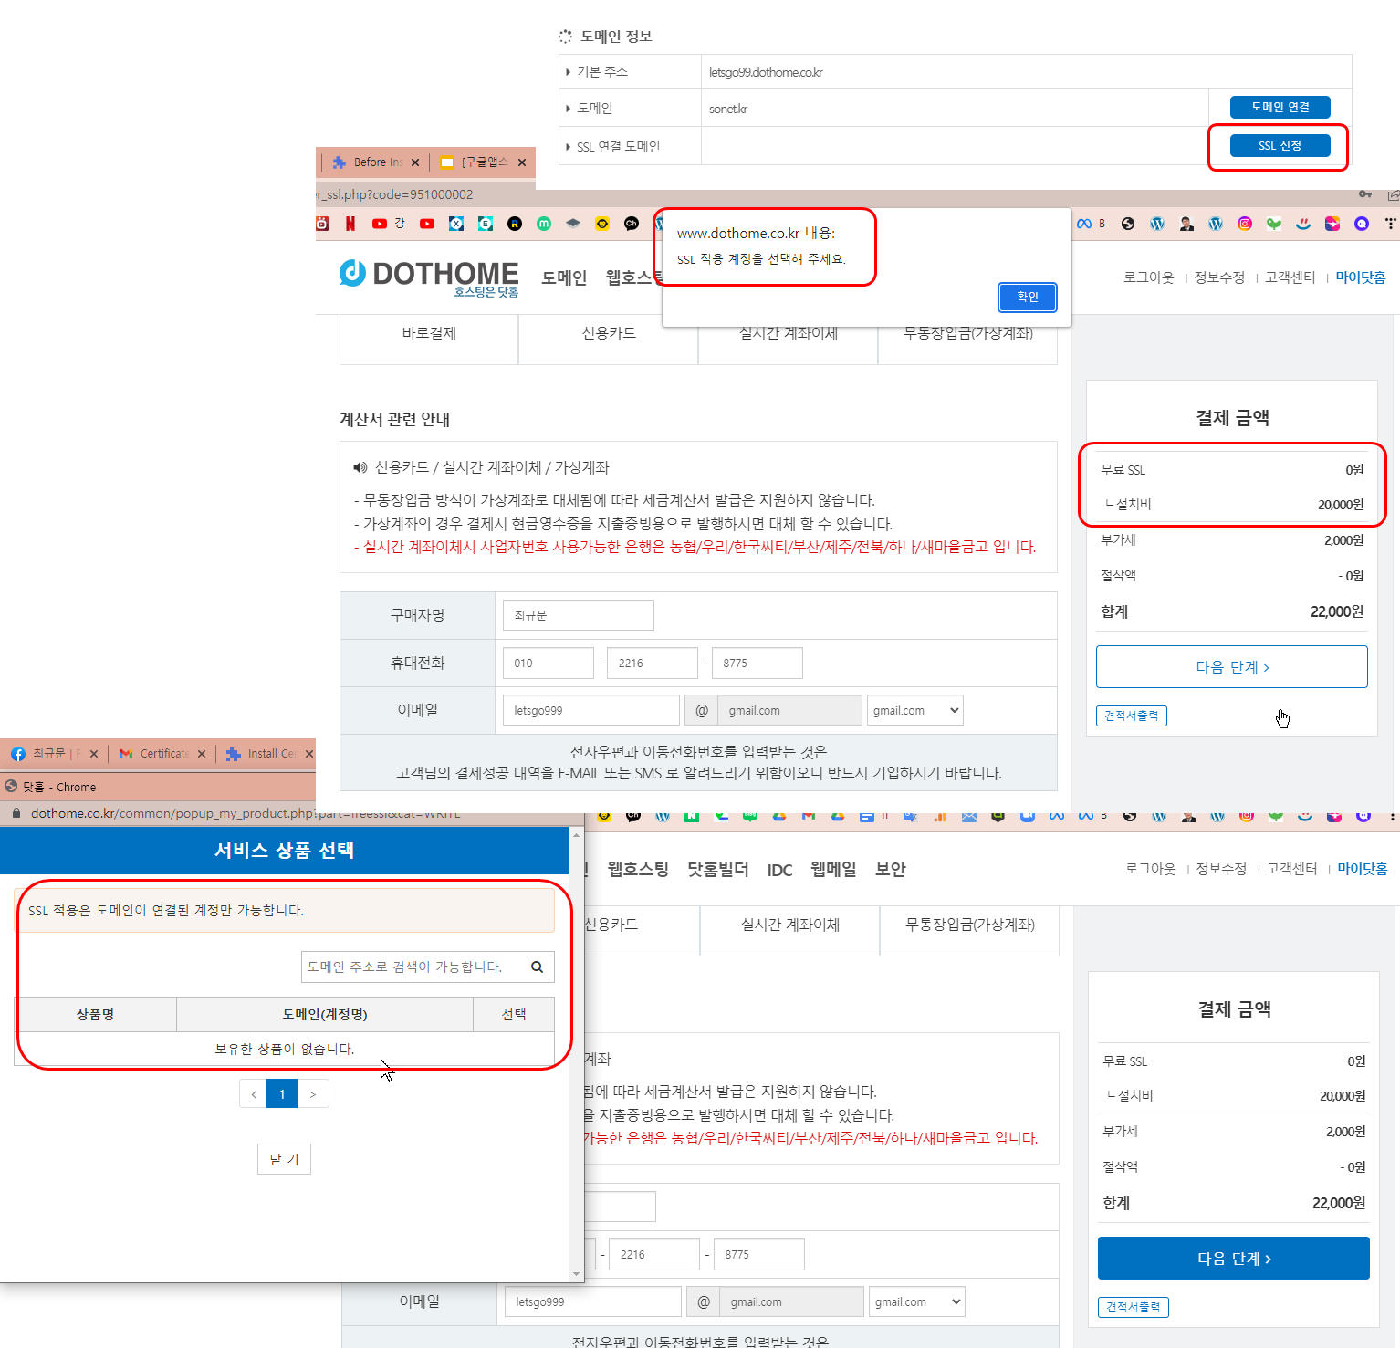Viewport: 1400px width, 1348px height.
Task: Click the Facebook icon in the taskbar tab
Action: pyautogui.click(x=18, y=753)
